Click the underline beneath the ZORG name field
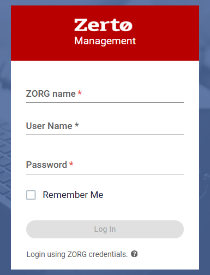 [105, 102]
